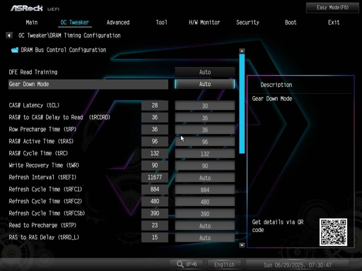
Task: Open the Refresh Interval (tREFI) Auto dropdown
Action: coord(205,178)
